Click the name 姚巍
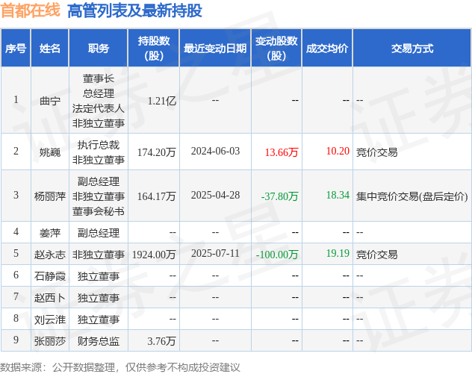This screenshot has height=374, width=472. pos(50,152)
